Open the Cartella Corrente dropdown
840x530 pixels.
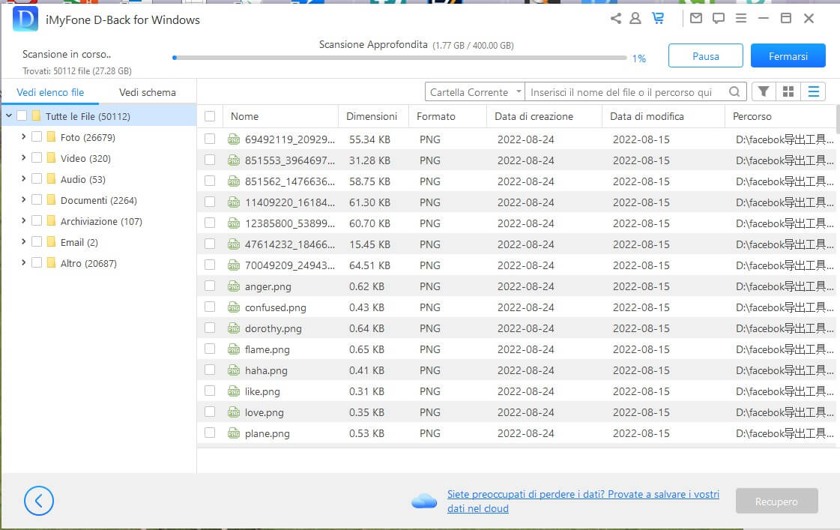474,91
